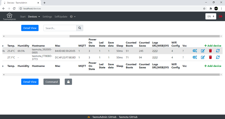The width and height of the screenshot is (225, 119).
Task: Click temperature value 27.1°C
Action: click(x=11, y=57)
